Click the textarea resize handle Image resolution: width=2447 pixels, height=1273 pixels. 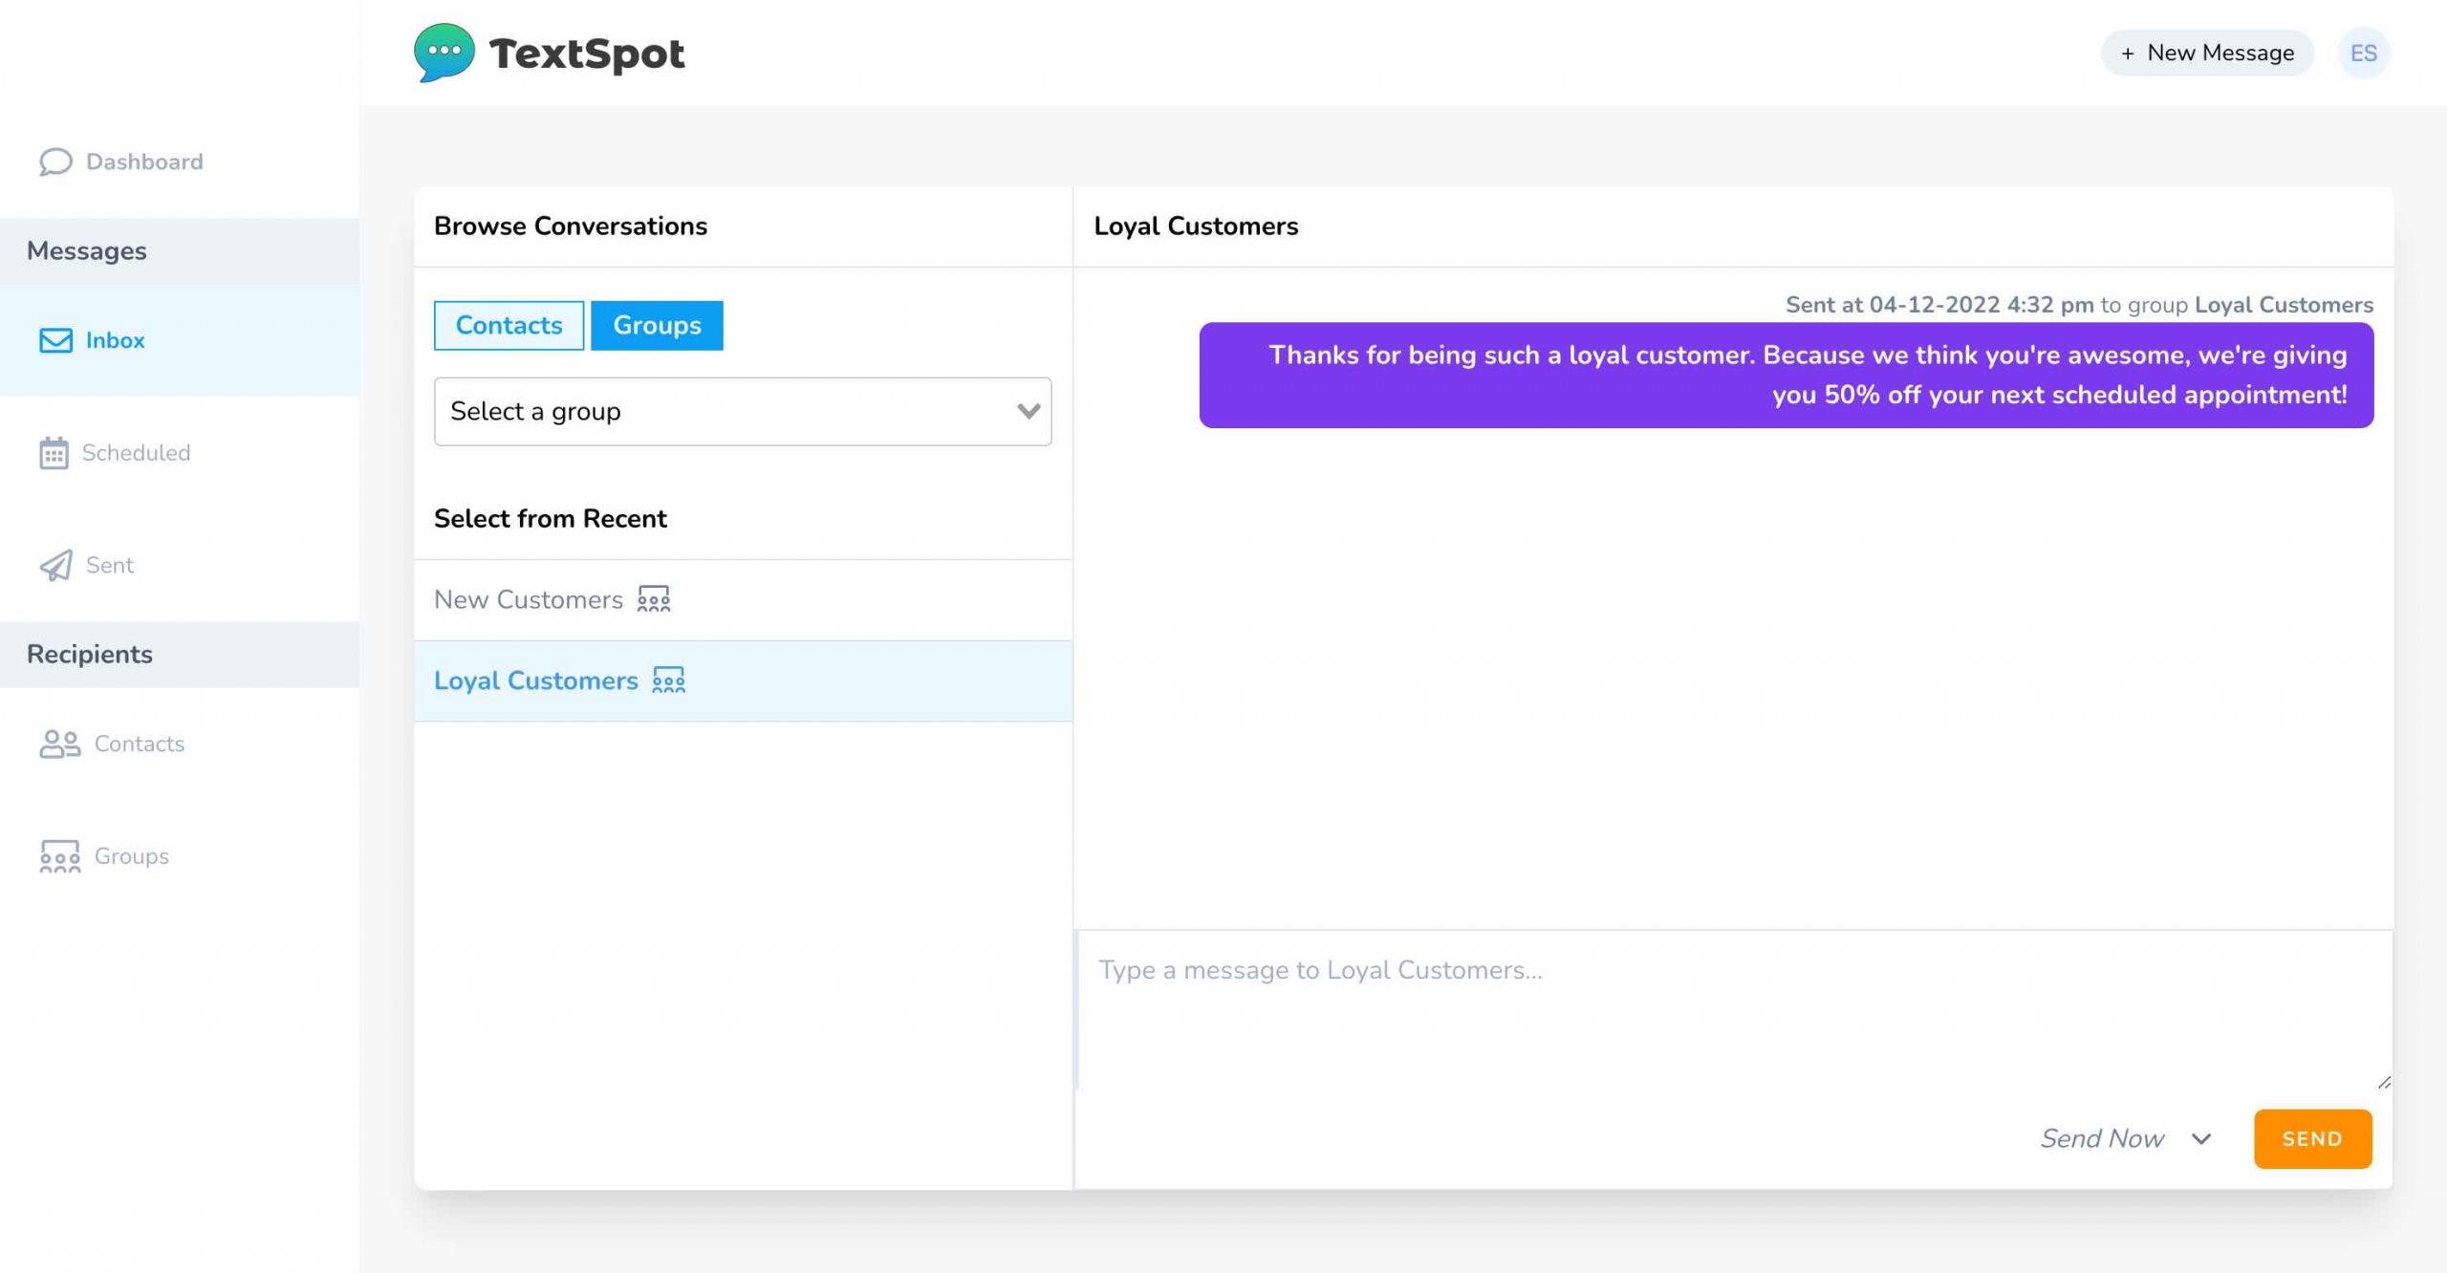click(2384, 1082)
